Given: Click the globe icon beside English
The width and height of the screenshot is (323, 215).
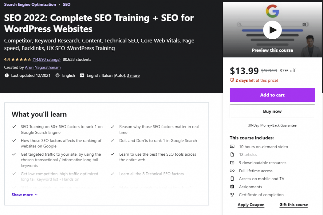Looking at the screenshot, I should (x=58, y=75).
